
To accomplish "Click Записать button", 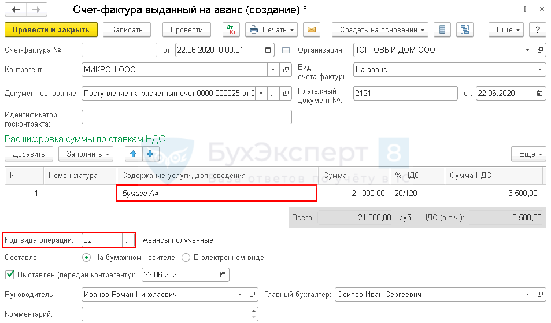I will pyautogui.click(x=127, y=30).
